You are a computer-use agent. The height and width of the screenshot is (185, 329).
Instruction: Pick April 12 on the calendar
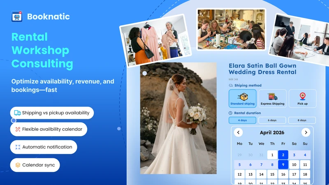tap(240, 174)
